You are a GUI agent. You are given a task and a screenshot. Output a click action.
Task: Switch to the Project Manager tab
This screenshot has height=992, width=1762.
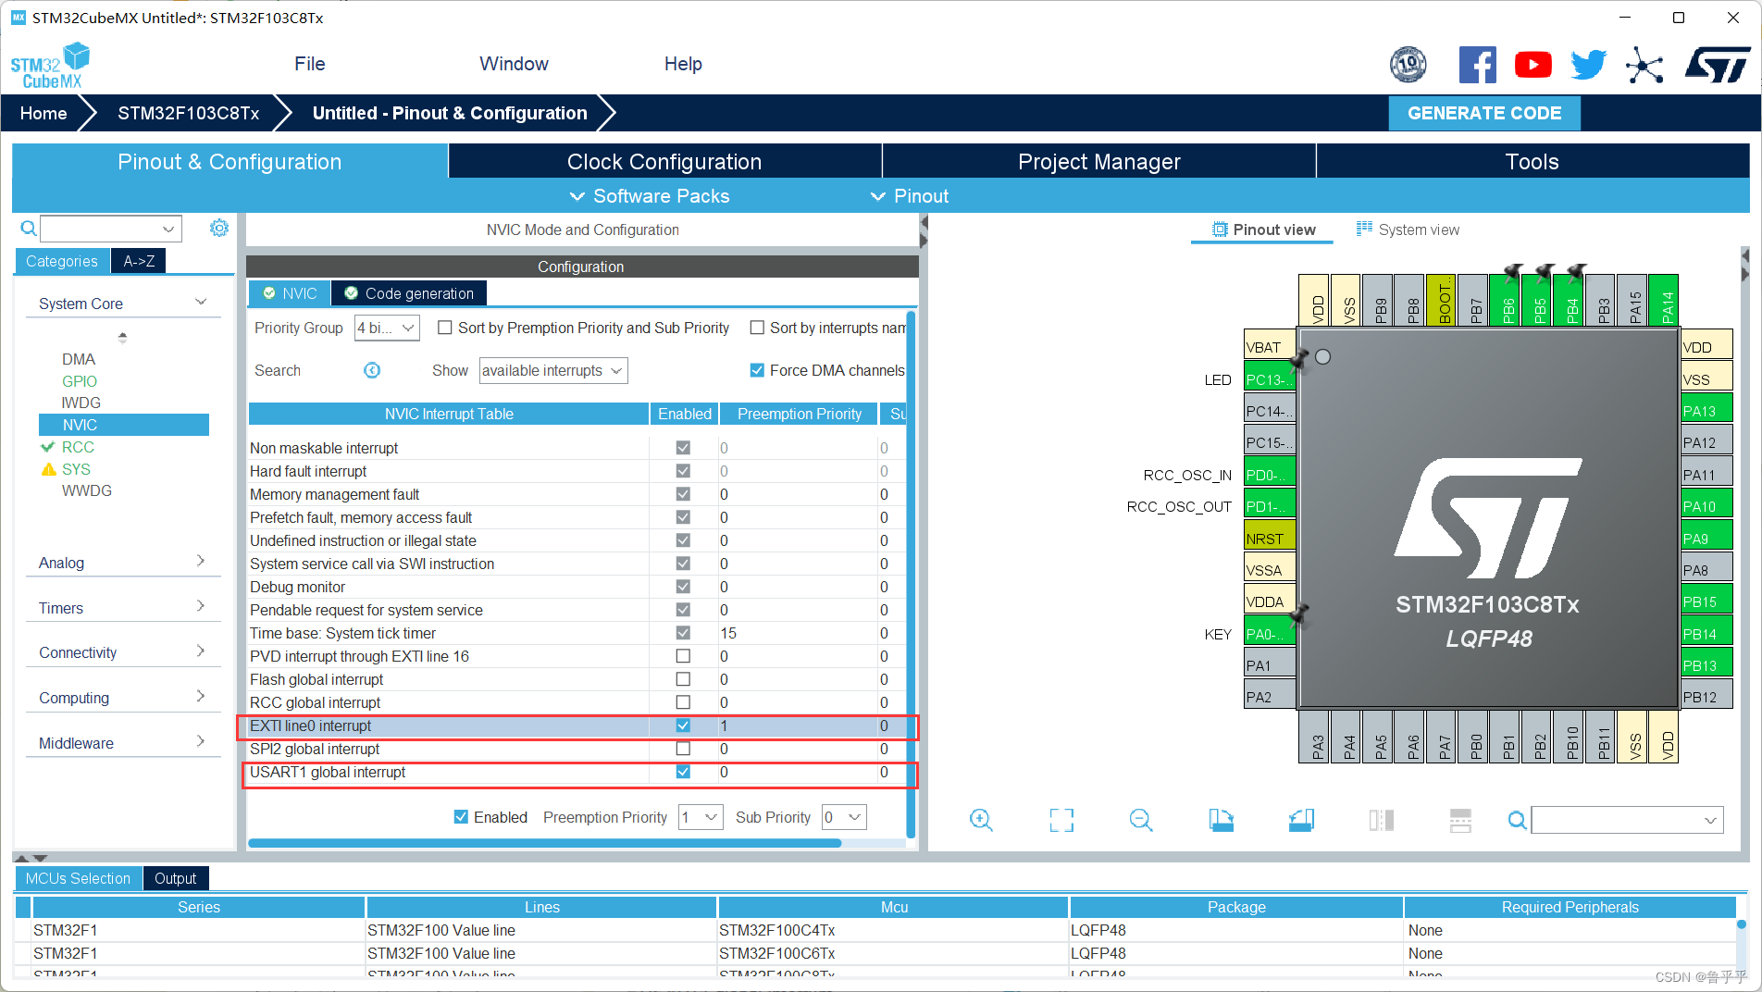1098,161
